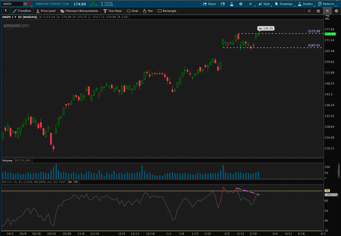Open the Studies menu
341x236 pixels.
pyautogui.click(x=305, y=4)
